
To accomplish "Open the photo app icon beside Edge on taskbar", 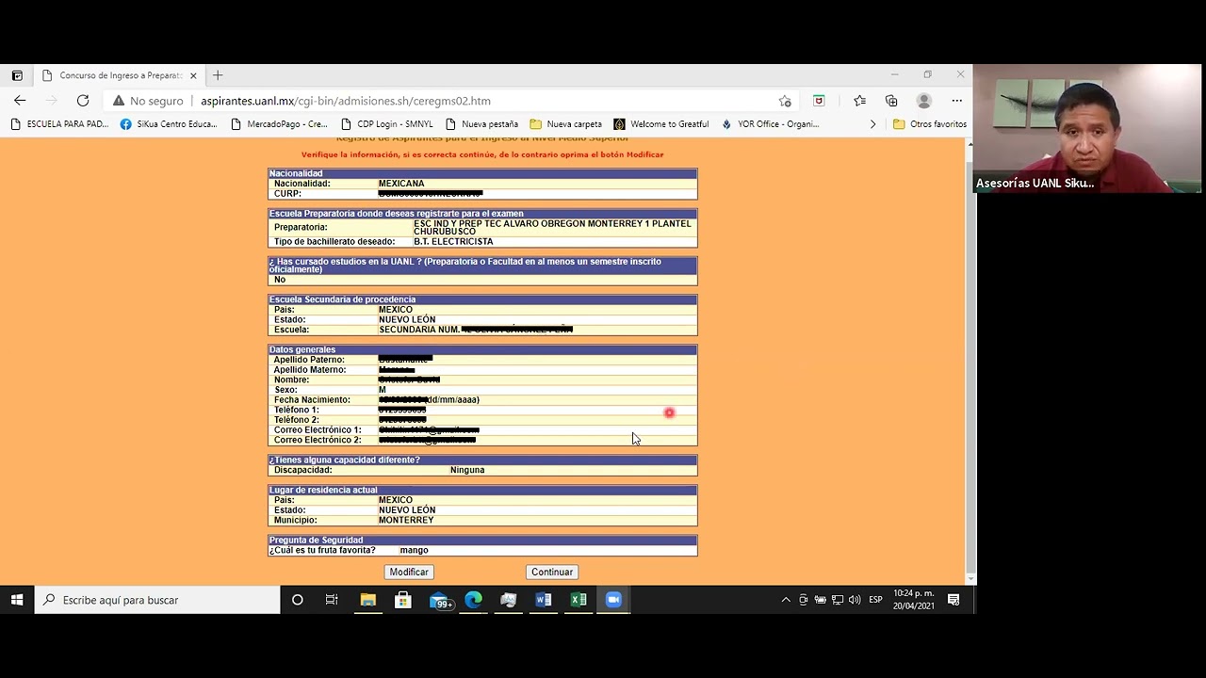I will pos(509,600).
